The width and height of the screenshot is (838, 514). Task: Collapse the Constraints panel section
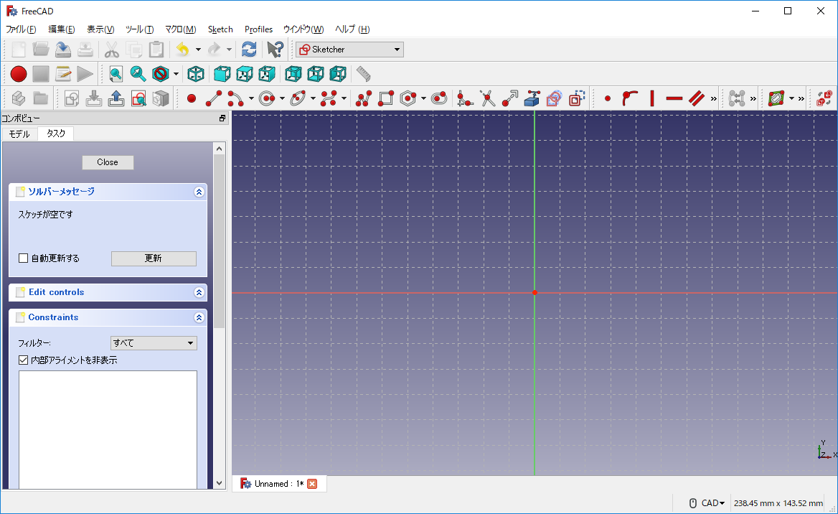pyautogui.click(x=199, y=317)
